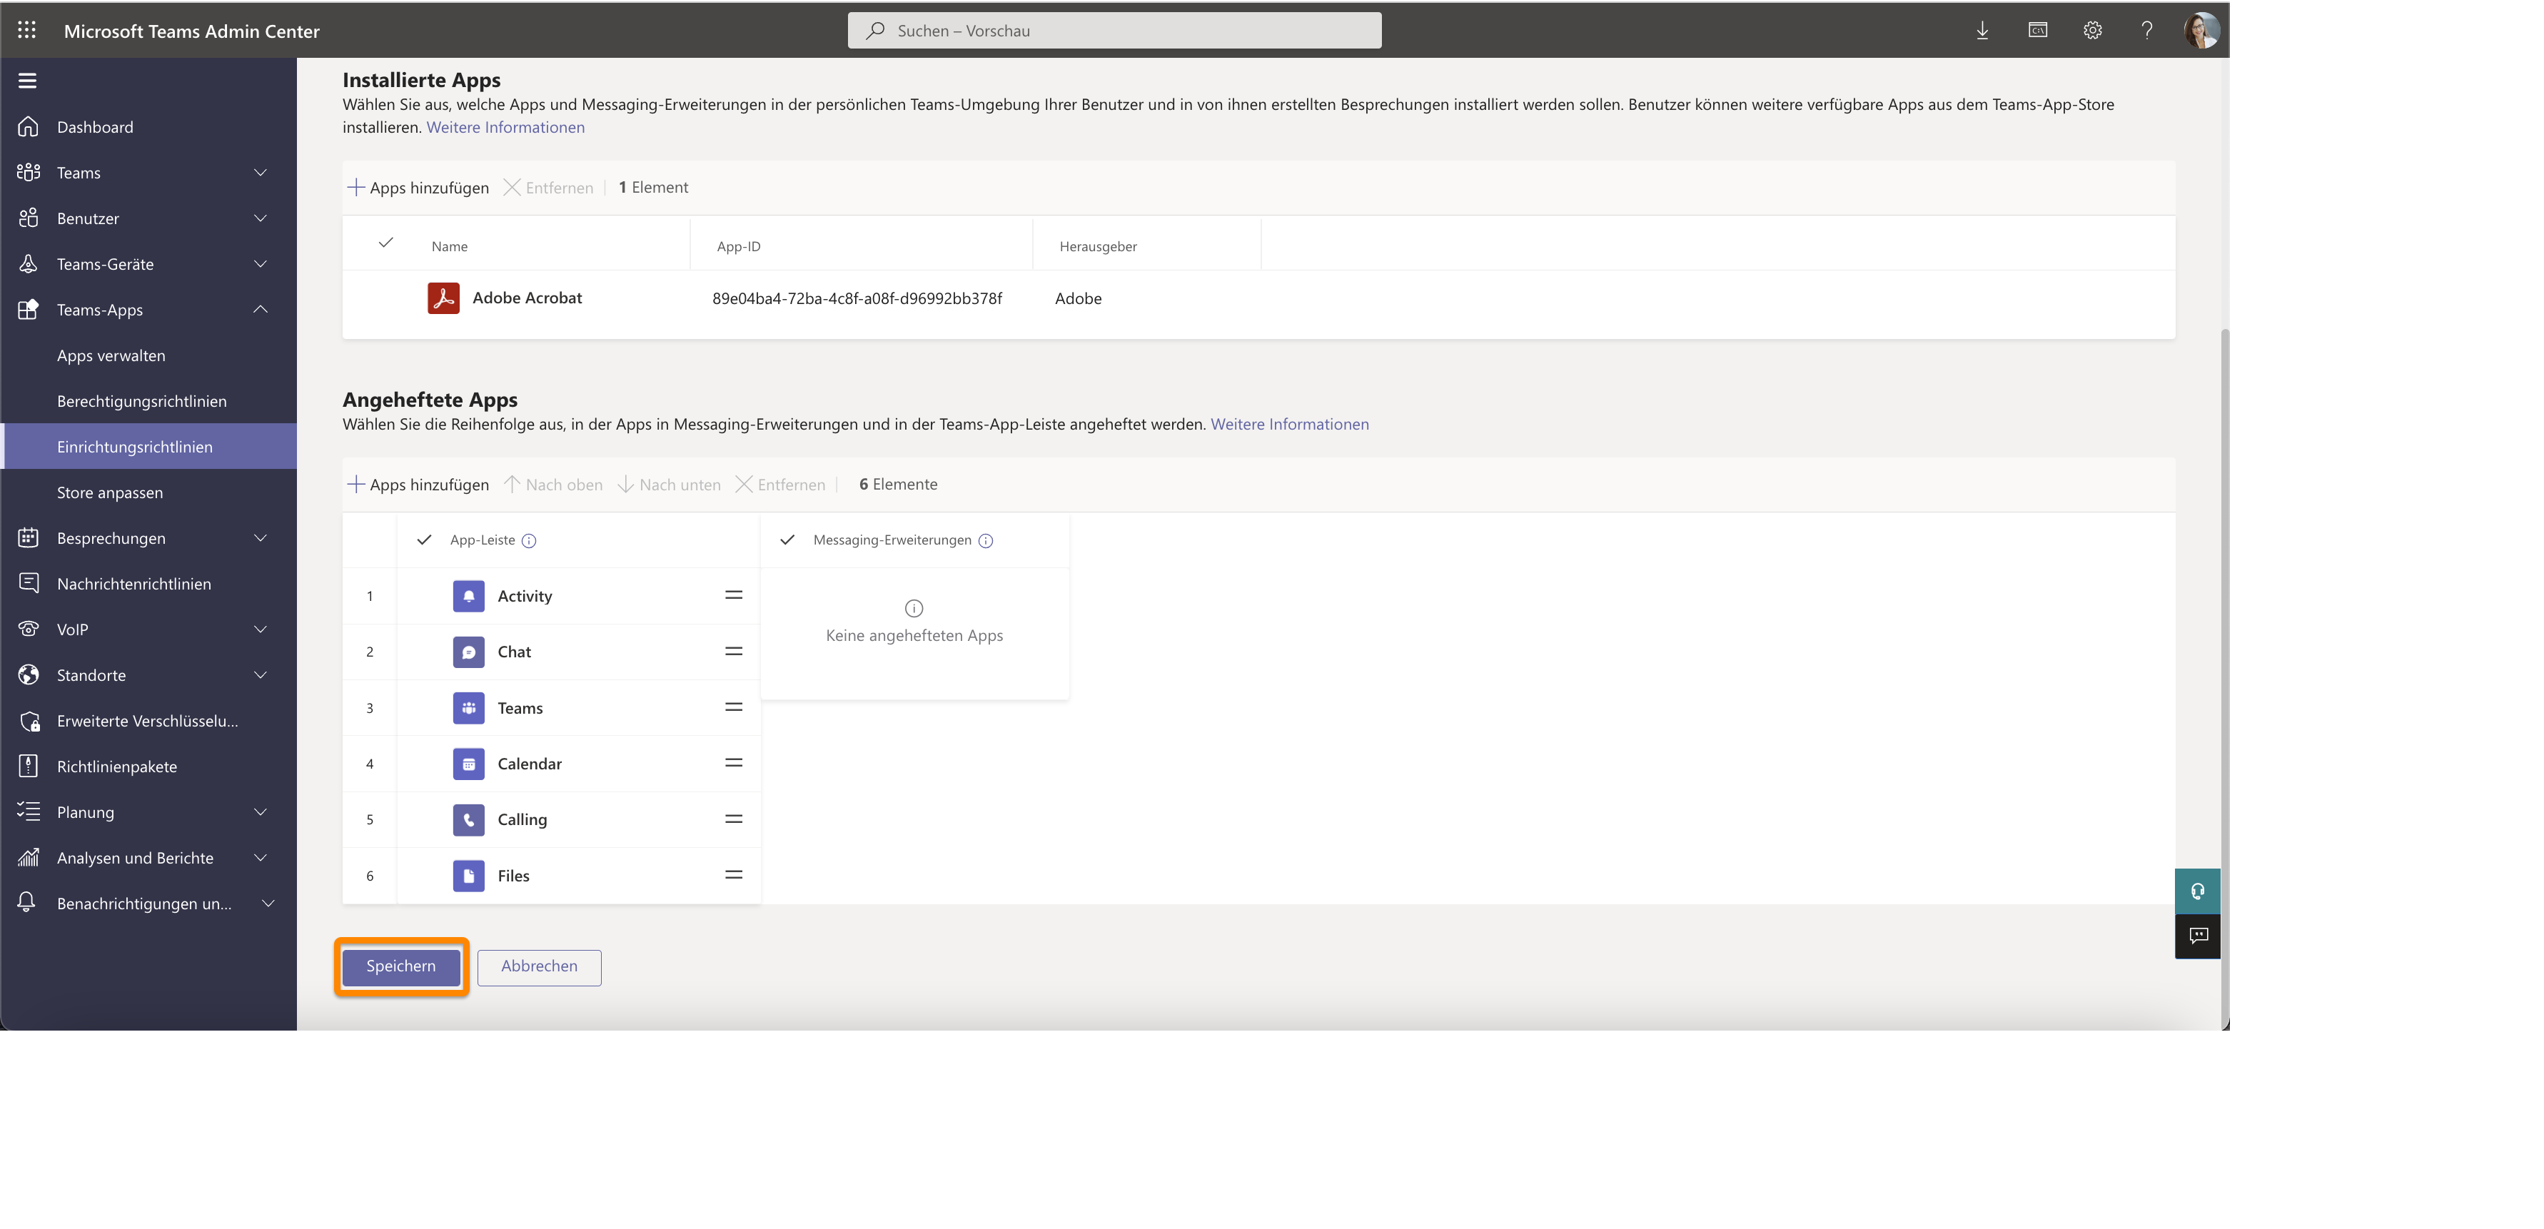Check the App-Leiste select-all checkbox
This screenshot has width=2544, height=1229.
pos(424,540)
